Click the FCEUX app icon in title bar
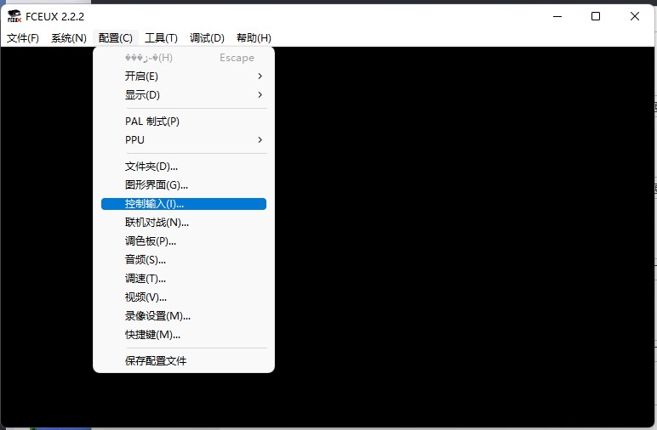The height and width of the screenshot is (430, 657). tap(14, 16)
